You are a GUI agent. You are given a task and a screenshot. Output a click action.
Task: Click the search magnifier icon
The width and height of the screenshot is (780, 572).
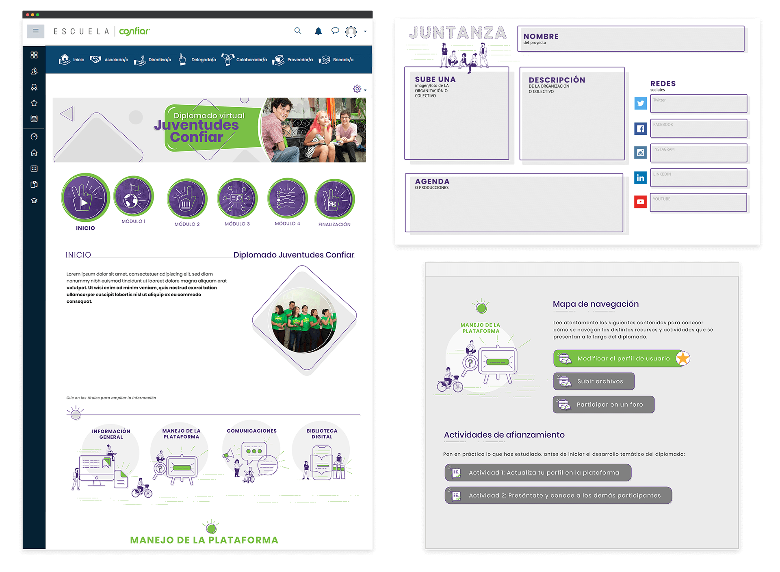[298, 31]
